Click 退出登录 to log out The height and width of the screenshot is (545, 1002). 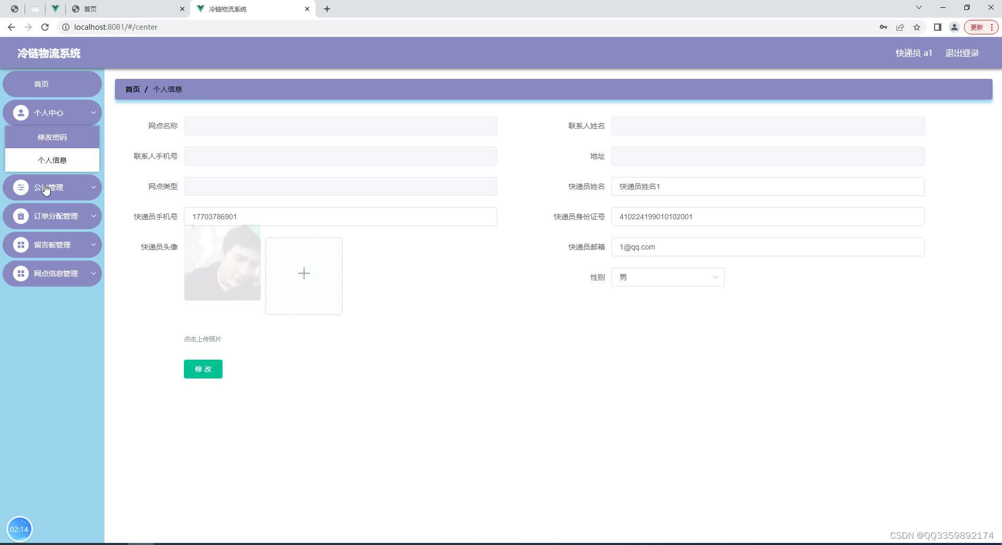[962, 53]
